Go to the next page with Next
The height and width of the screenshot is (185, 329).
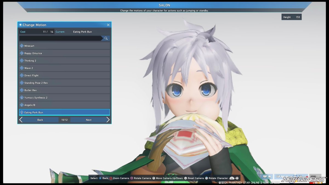click(x=89, y=120)
